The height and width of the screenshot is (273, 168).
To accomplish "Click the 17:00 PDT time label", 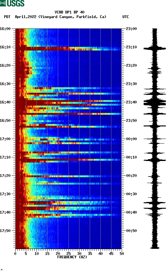I will (5, 139).
